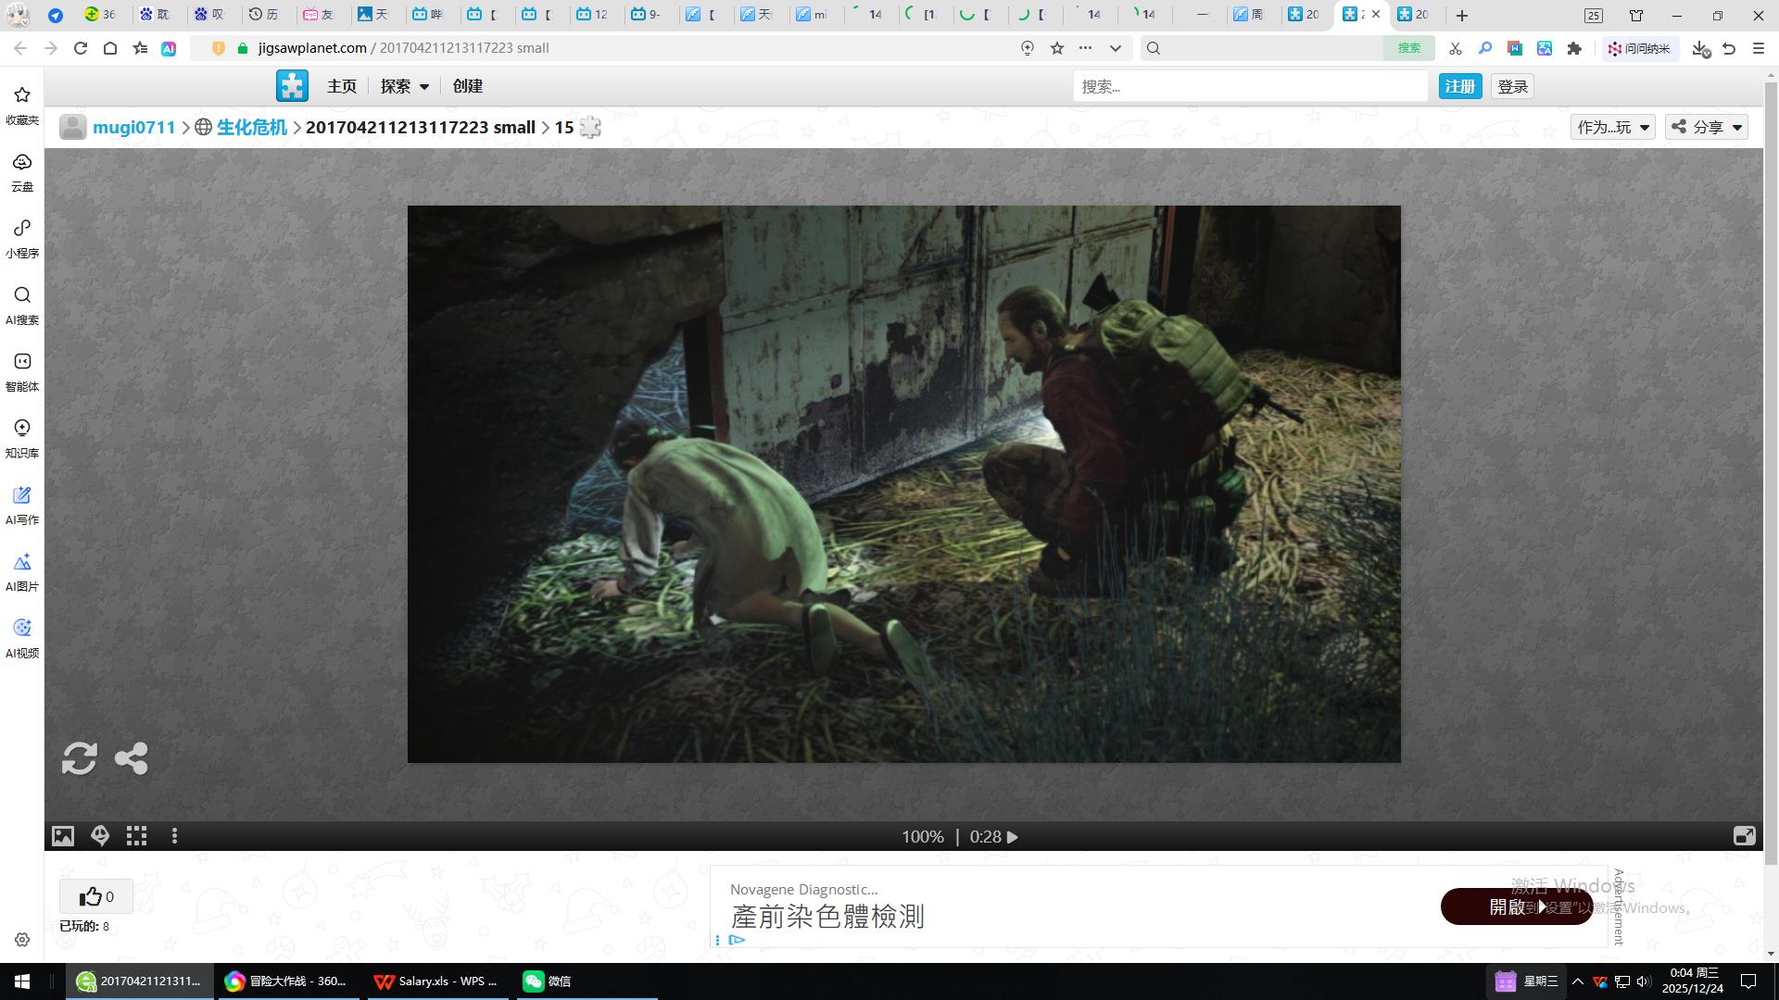Expand the 探索 dropdown menu
This screenshot has height=1000, width=1779.
coord(405,86)
